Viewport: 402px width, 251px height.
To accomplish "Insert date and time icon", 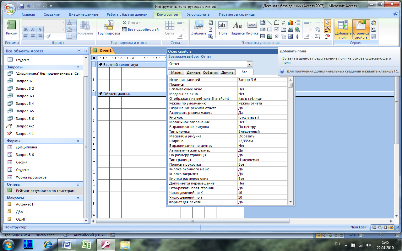I will point(210,36).
